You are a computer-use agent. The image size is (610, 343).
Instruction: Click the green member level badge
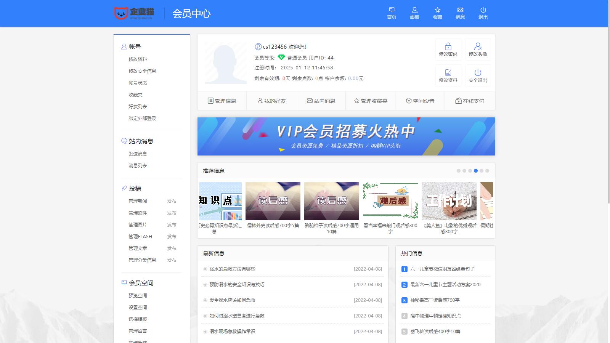point(281,58)
